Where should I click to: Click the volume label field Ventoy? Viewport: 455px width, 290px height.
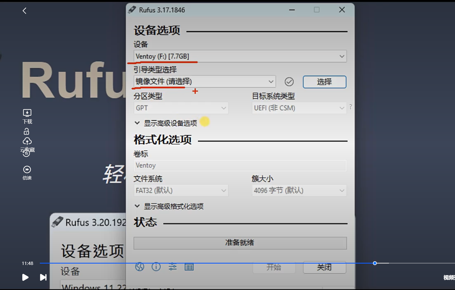pos(240,165)
